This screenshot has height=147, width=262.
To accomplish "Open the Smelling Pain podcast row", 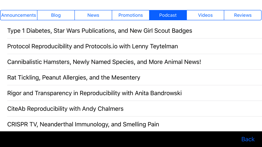I will click(x=83, y=124).
